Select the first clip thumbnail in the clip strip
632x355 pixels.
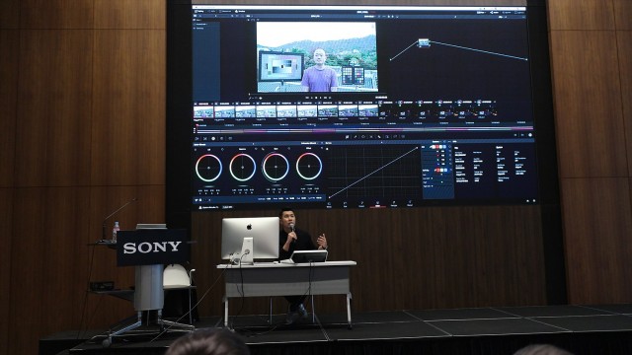pyautogui.click(x=203, y=111)
